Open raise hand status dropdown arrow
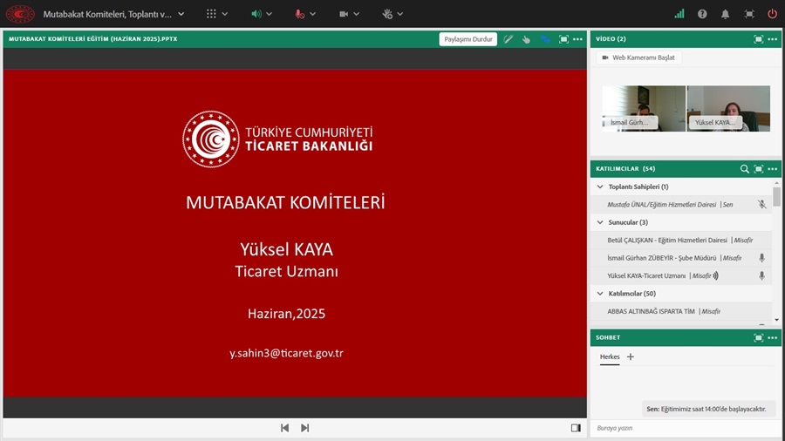The width and height of the screenshot is (785, 441). pyautogui.click(x=400, y=14)
